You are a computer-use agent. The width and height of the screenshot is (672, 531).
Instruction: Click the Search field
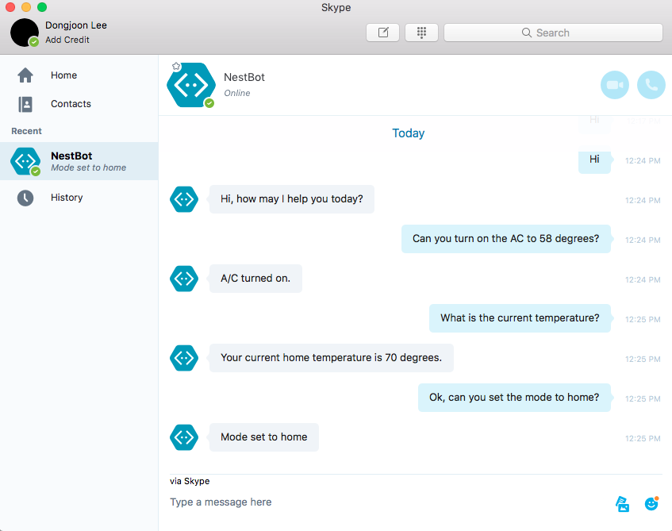tap(553, 33)
